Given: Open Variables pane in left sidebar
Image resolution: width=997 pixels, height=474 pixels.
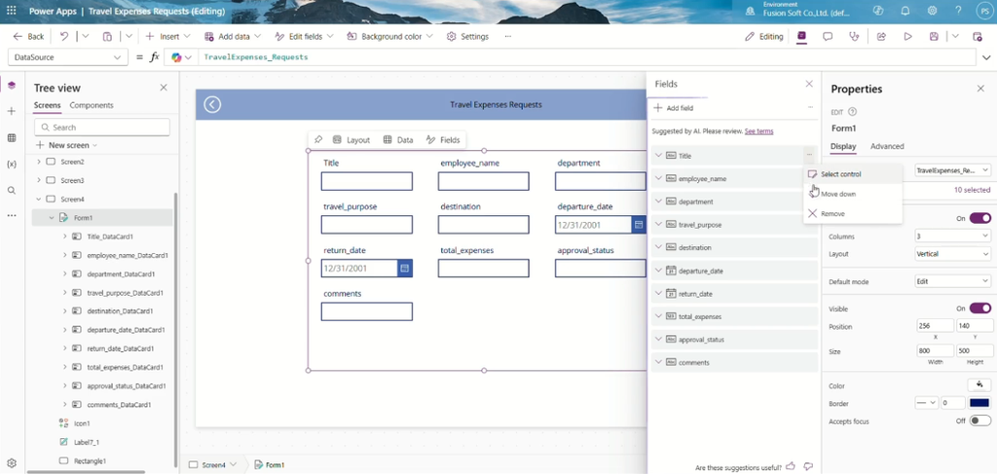Looking at the screenshot, I should 12,164.
